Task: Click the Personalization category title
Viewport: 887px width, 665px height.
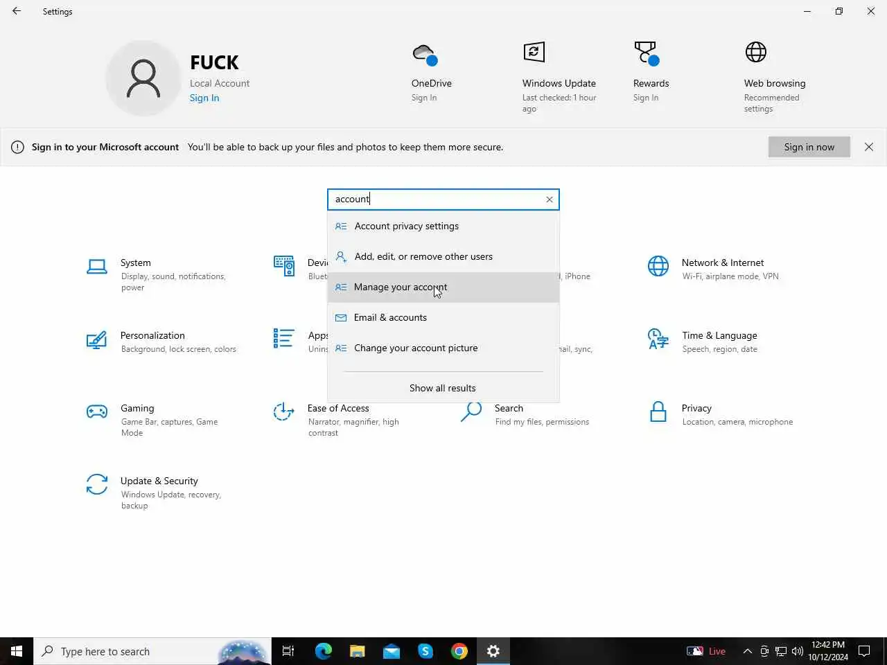Action: [152, 335]
